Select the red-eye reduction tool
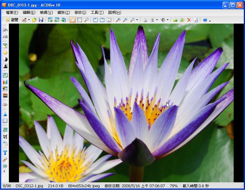This screenshot has height=190, width=245. [5, 104]
